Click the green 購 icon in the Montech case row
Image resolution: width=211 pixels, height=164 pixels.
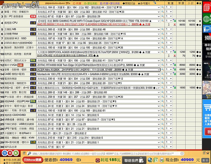pyautogui.click(x=174, y=74)
